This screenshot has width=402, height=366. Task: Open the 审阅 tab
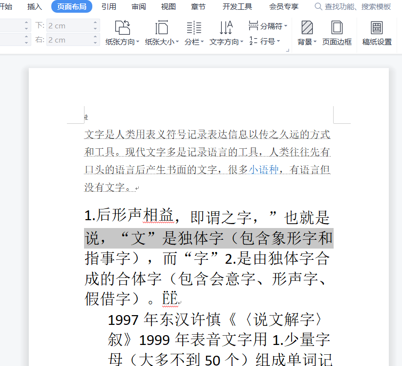pyautogui.click(x=139, y=7)
